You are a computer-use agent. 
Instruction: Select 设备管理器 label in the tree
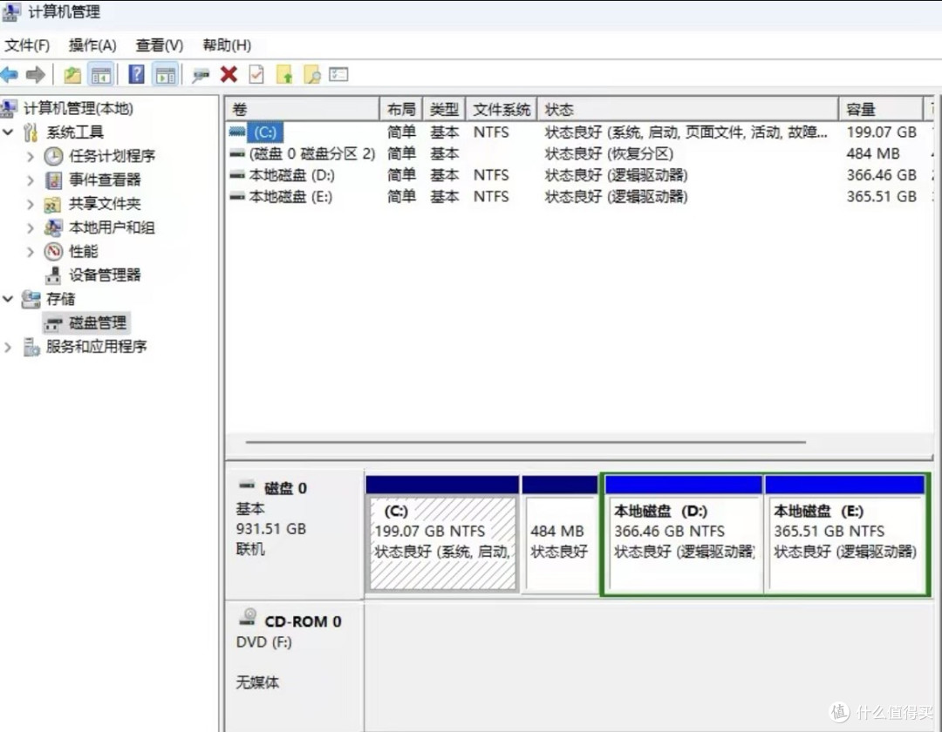click(x=105, y=275)
